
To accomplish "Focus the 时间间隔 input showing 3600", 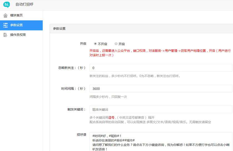I will [x=161, y=89].
